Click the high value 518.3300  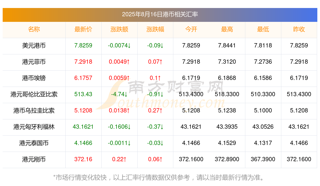tap(227, 94)
